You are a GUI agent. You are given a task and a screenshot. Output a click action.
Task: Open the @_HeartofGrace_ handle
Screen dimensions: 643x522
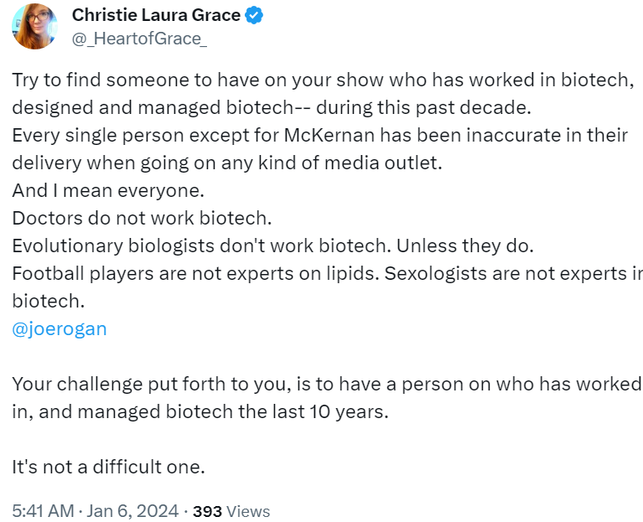[x=139, y=38]
